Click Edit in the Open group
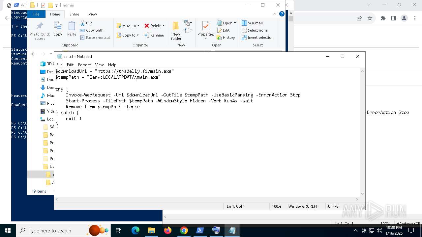 point(223,30)
